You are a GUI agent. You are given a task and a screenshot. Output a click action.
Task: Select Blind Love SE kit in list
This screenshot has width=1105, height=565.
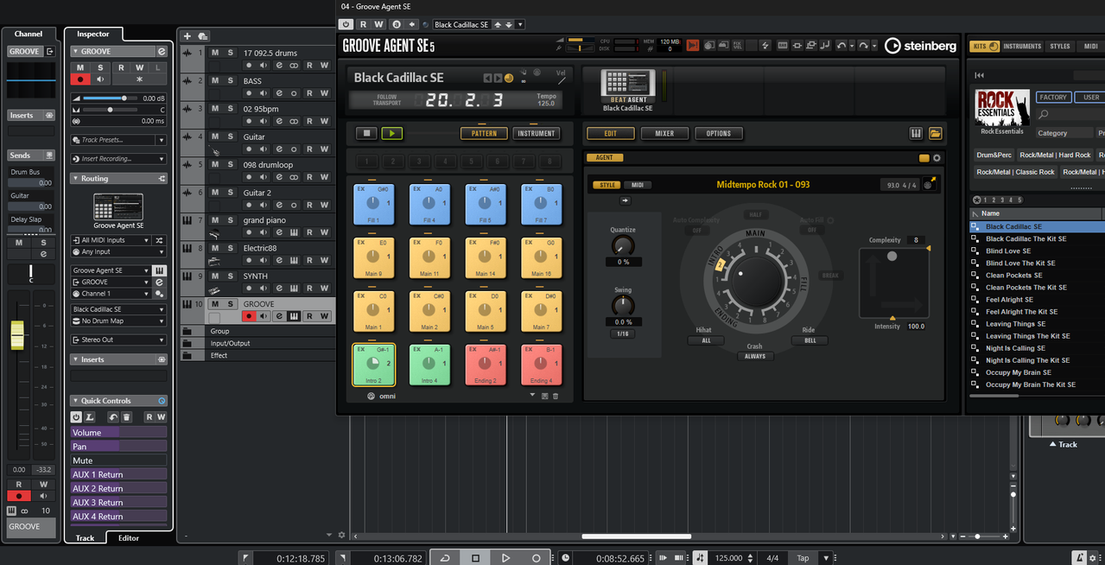pos(1008,251)
